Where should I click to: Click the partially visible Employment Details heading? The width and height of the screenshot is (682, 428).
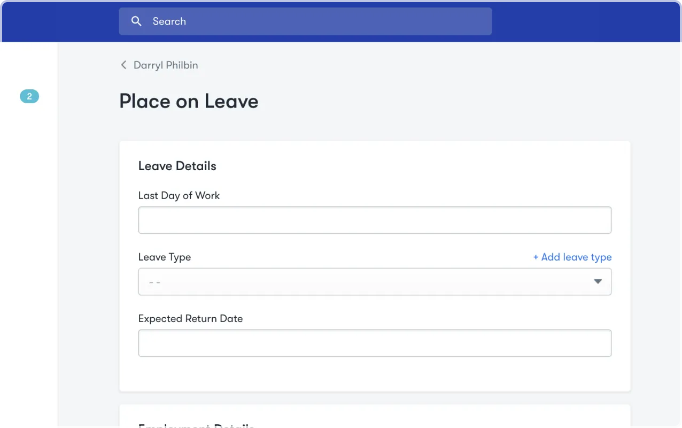pyautogui.click(x=196, y=425)
